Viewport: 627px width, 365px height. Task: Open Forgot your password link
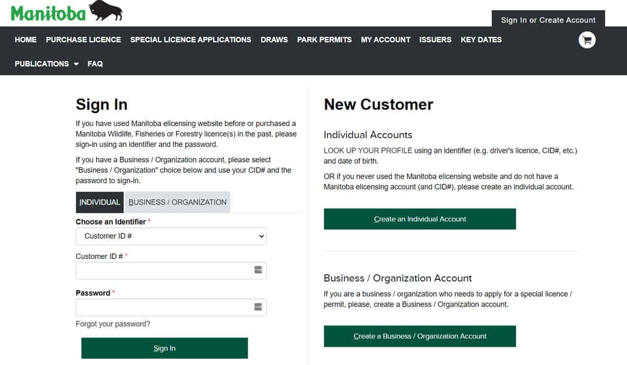click(113, 324)
